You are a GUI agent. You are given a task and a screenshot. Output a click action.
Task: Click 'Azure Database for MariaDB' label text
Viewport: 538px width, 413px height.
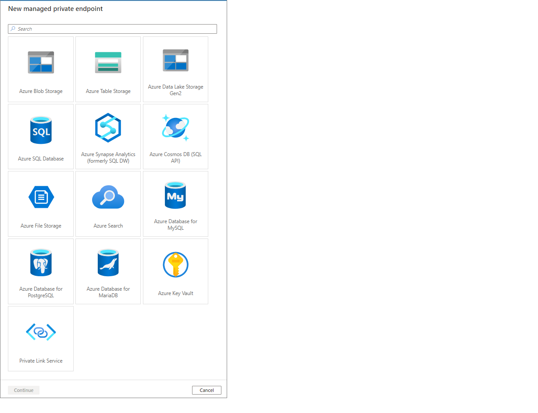(108, 292)
